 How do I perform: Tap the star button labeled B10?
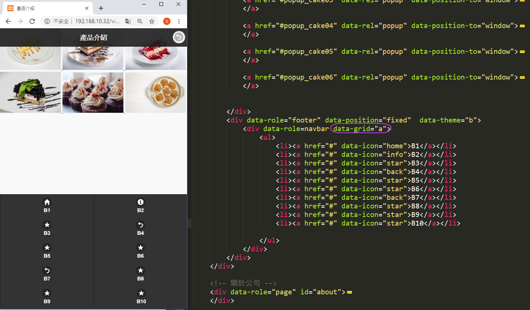(x=141, y=297)
